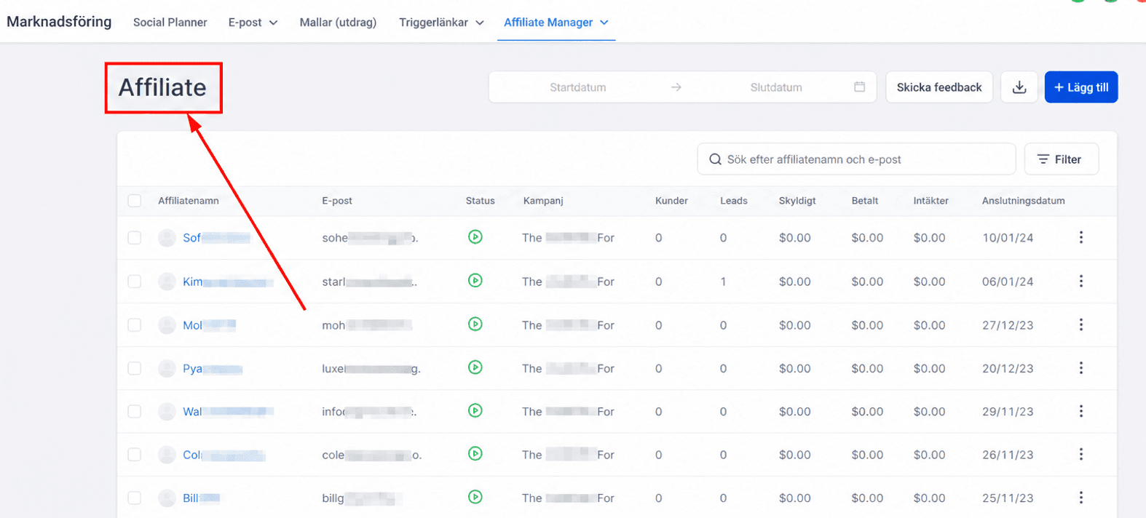This screenshot has height=518, width=1146.
Task: Tick the checkbox for Bill row
Action: [135, 498]
